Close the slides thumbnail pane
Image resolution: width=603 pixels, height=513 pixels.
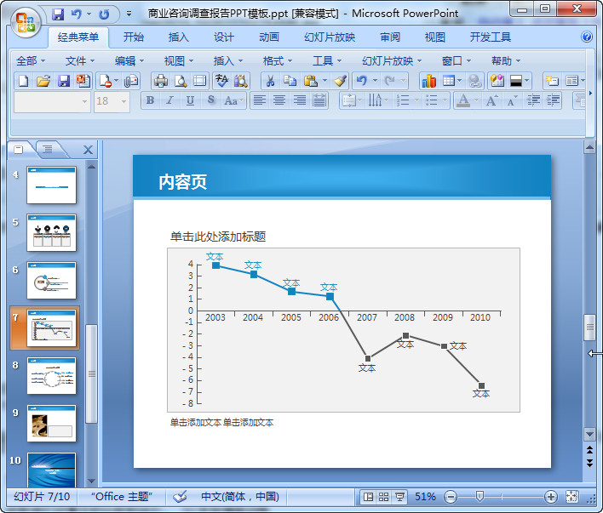(x=88, y=150)
